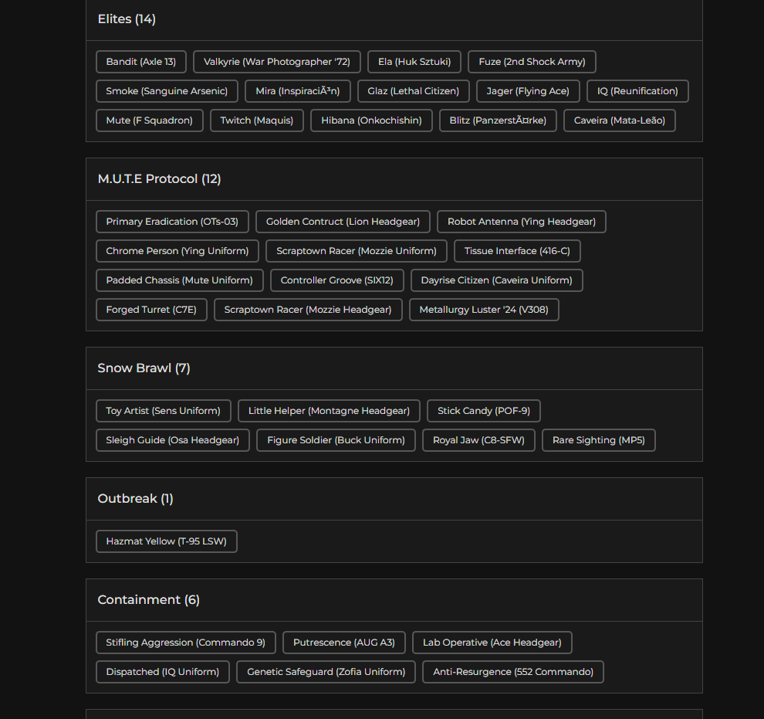Pick Glaz (Lethal Citizen) tag

[x=413, y=91]
